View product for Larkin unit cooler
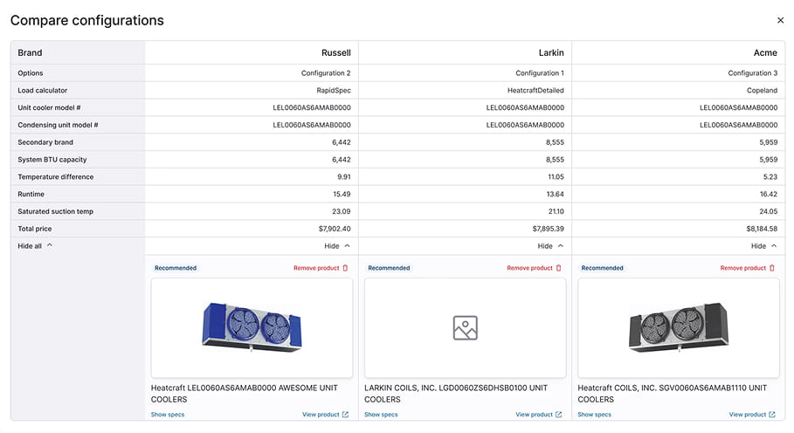 point(538,415)
